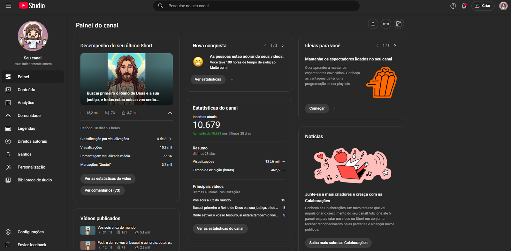This screenshot has width=511, height=251.
Task: Go to next Nova conquista card
Action: [282, 46]
